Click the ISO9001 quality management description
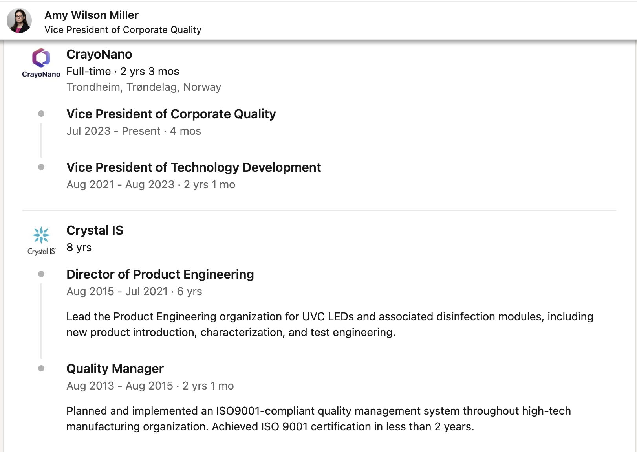This screenshot has height=452, width=637. (318, 419)
